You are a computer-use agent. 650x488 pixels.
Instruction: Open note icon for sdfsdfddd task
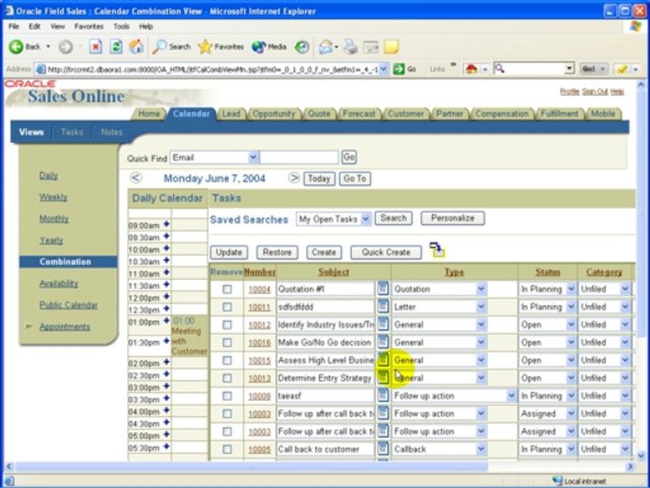coord(383,306)
